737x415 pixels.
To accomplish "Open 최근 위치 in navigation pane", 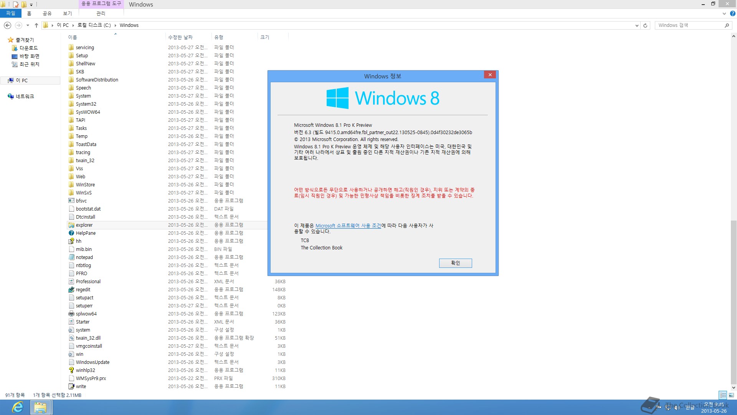I will pos(29,64).
